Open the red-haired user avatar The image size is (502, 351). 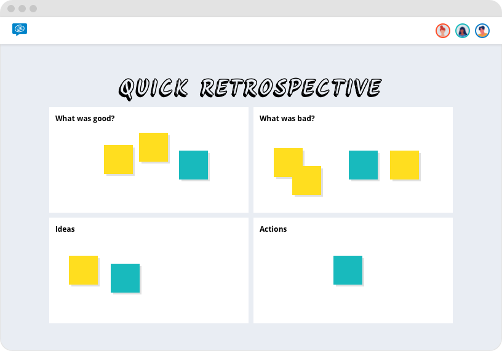point(443,31)
